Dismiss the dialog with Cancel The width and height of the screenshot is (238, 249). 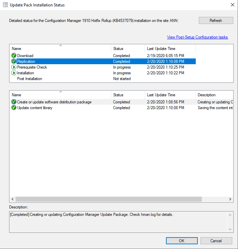(x=216, y=241)
